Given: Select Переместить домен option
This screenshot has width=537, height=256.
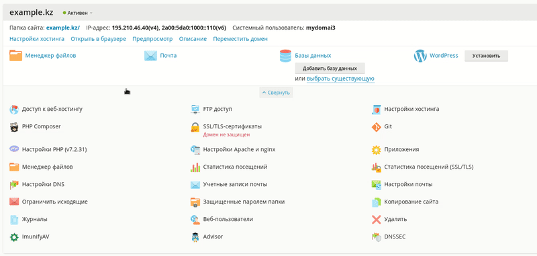Looking at the screenshot, I should [x=240, y=39].
